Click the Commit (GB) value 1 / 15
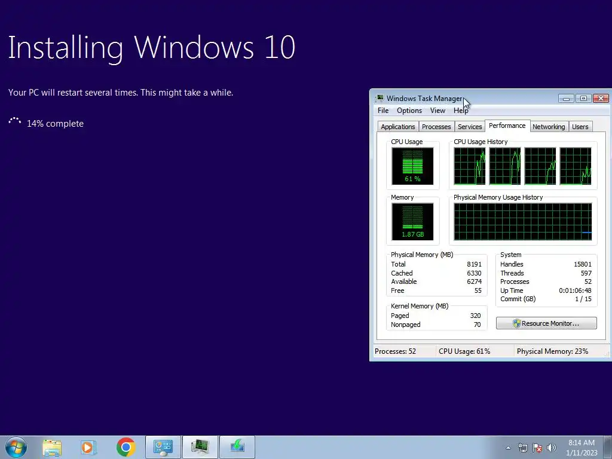This screenshot has width=612, height=459. (x=583, y=299)
